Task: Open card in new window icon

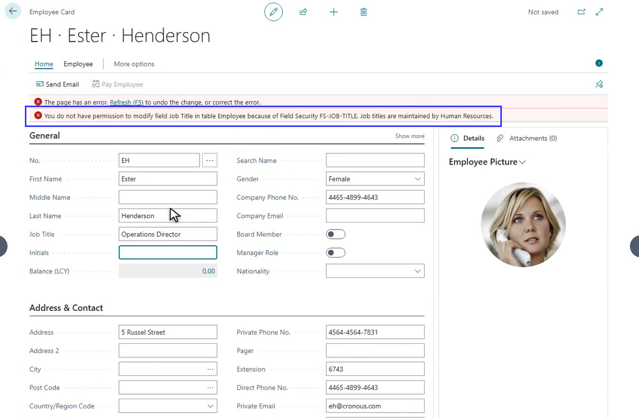Action: click(582, 12)
